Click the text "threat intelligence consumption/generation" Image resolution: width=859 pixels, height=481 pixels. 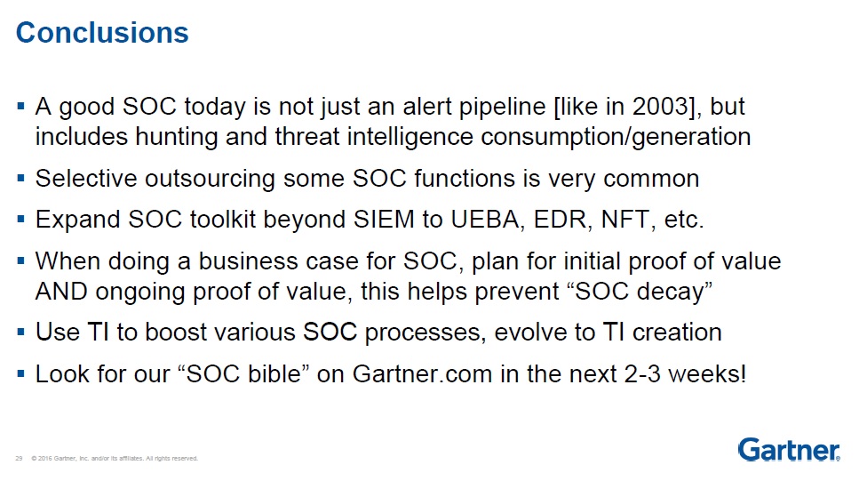coord(513,137)
